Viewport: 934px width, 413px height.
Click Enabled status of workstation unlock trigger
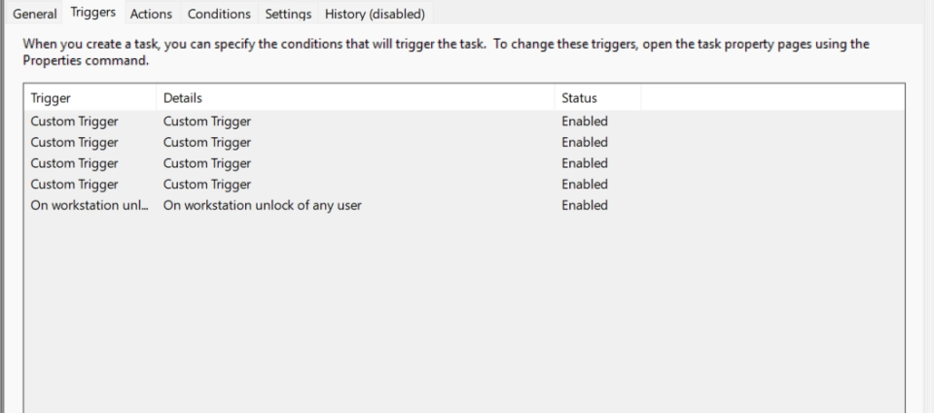585,205
